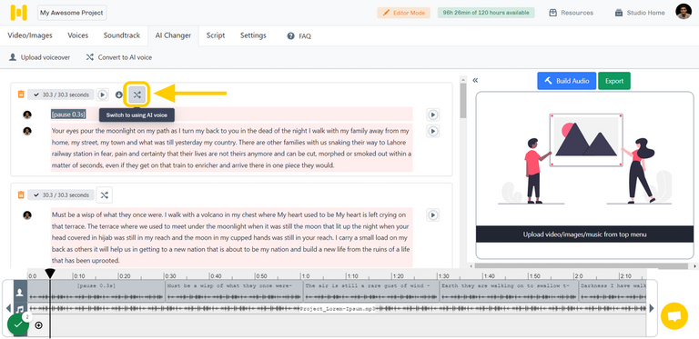Download the first block's audio
699x339 pixels.
[118, 95]
